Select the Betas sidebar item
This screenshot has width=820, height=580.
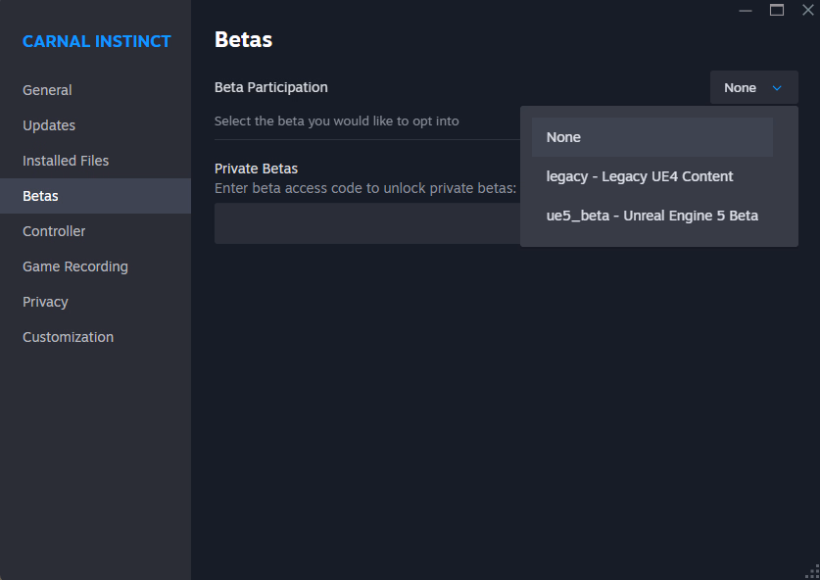click(x=40, y=196)
